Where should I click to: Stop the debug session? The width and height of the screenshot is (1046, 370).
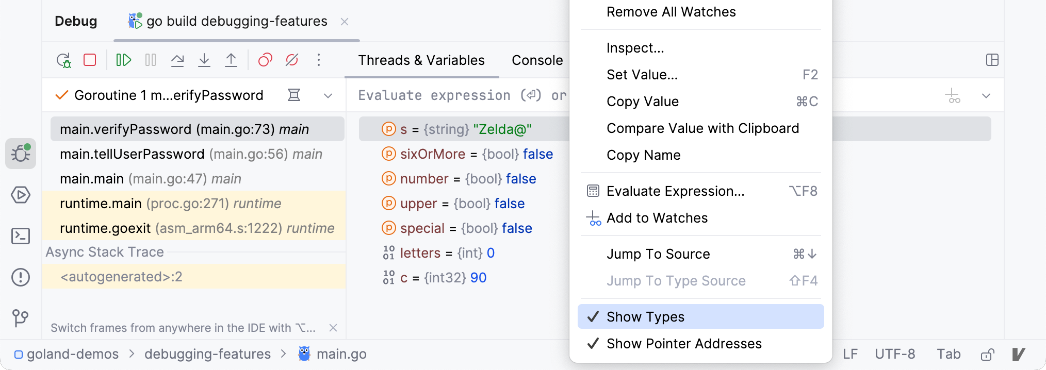[90, 60]
